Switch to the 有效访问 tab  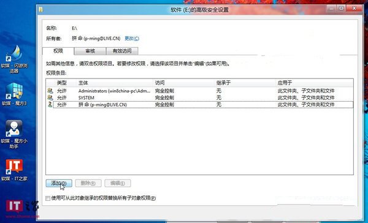click(122, 51)
